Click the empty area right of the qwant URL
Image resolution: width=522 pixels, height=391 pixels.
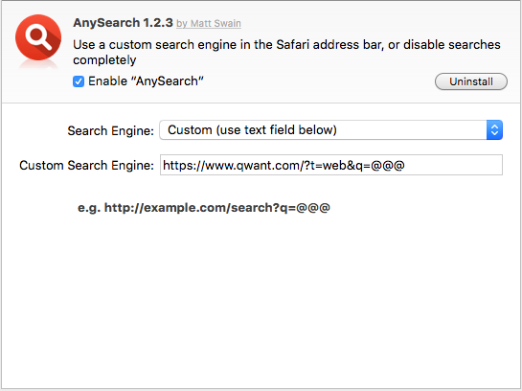coord(453,165)
